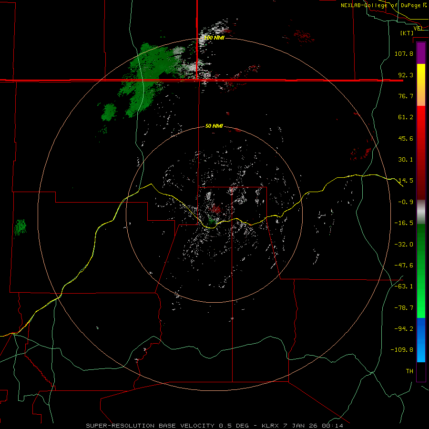The height and width of the screenshot is (429, 429).
Task: Click the 14.5 legend value
Action: click(x=406, y=181)
